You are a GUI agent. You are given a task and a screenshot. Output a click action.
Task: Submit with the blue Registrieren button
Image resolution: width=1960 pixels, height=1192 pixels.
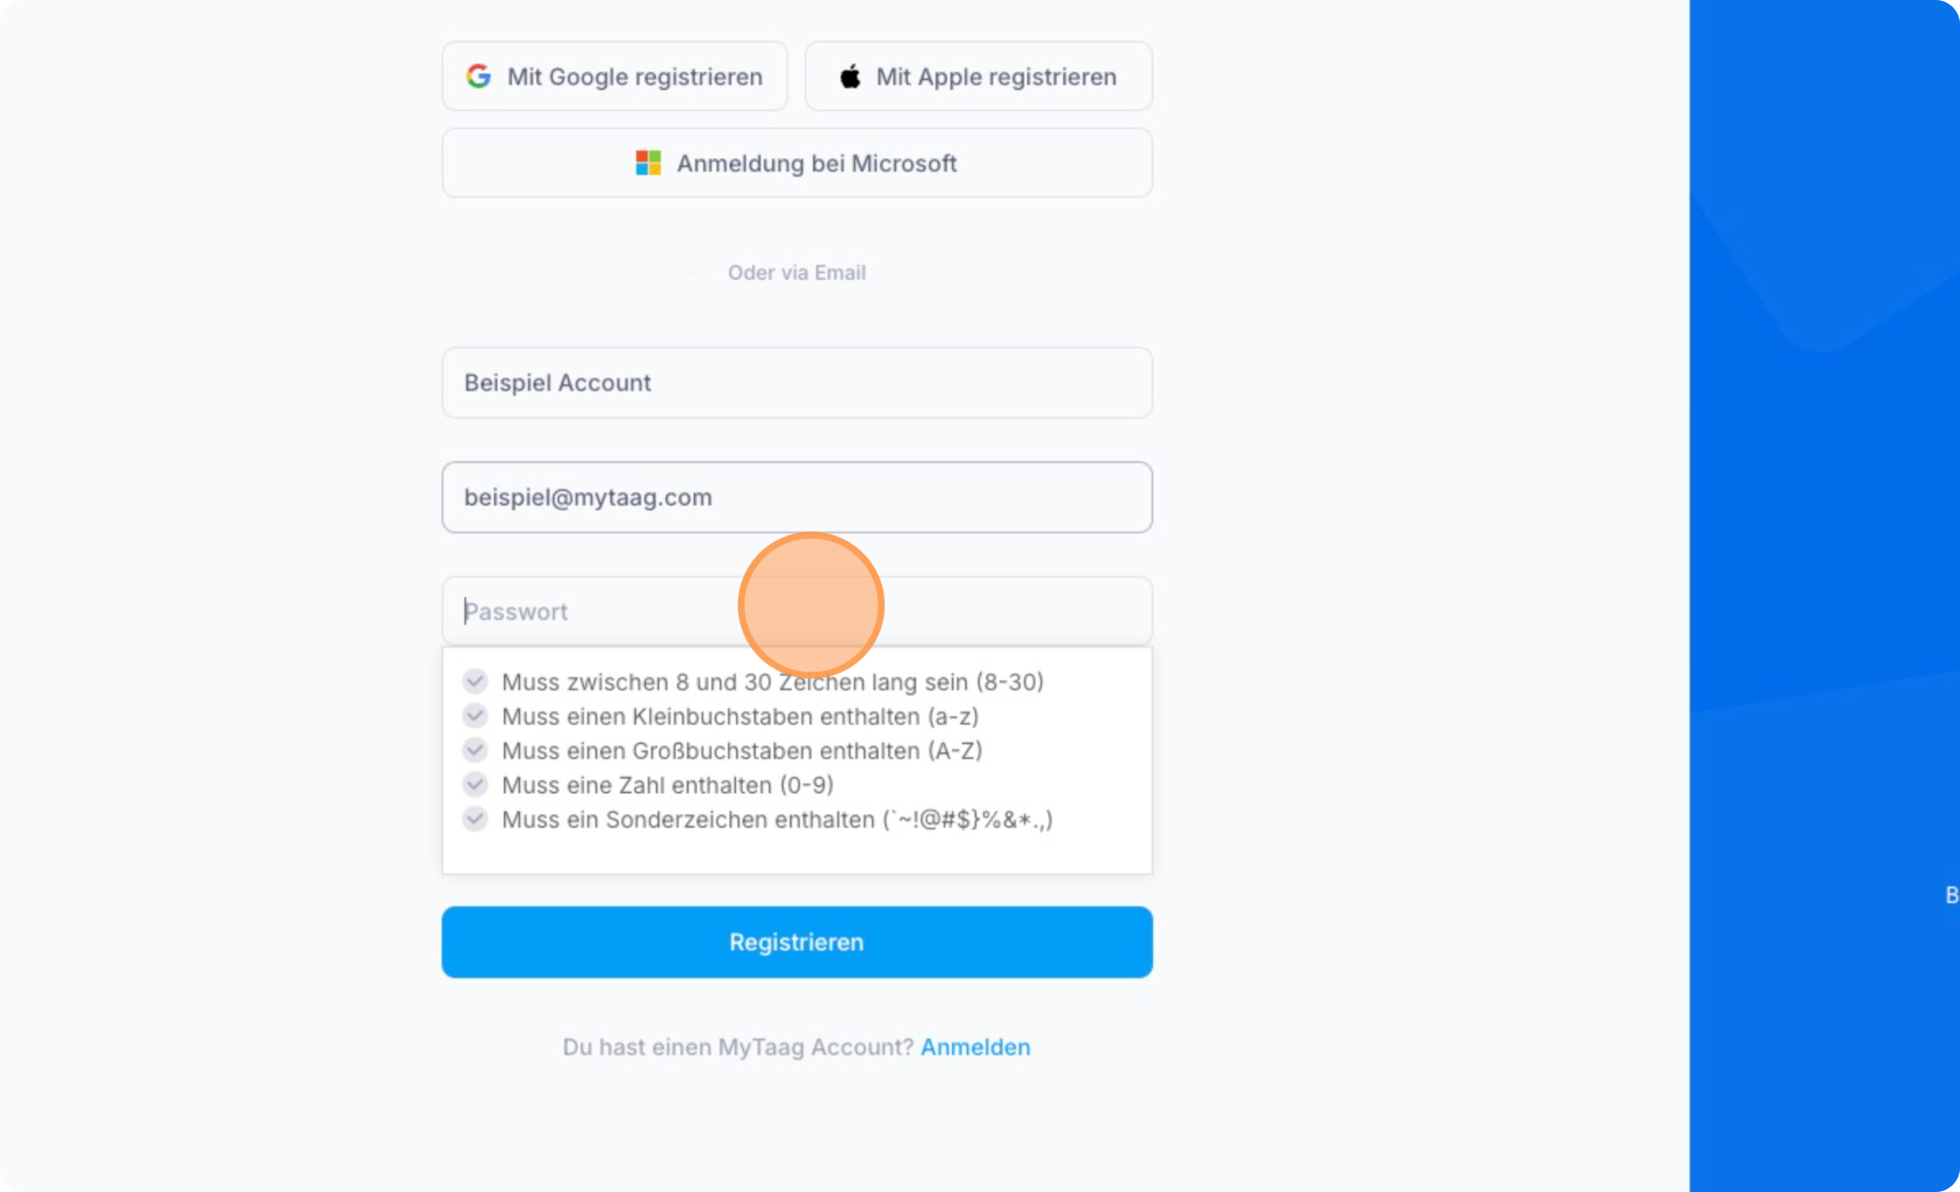click(797, 942)
